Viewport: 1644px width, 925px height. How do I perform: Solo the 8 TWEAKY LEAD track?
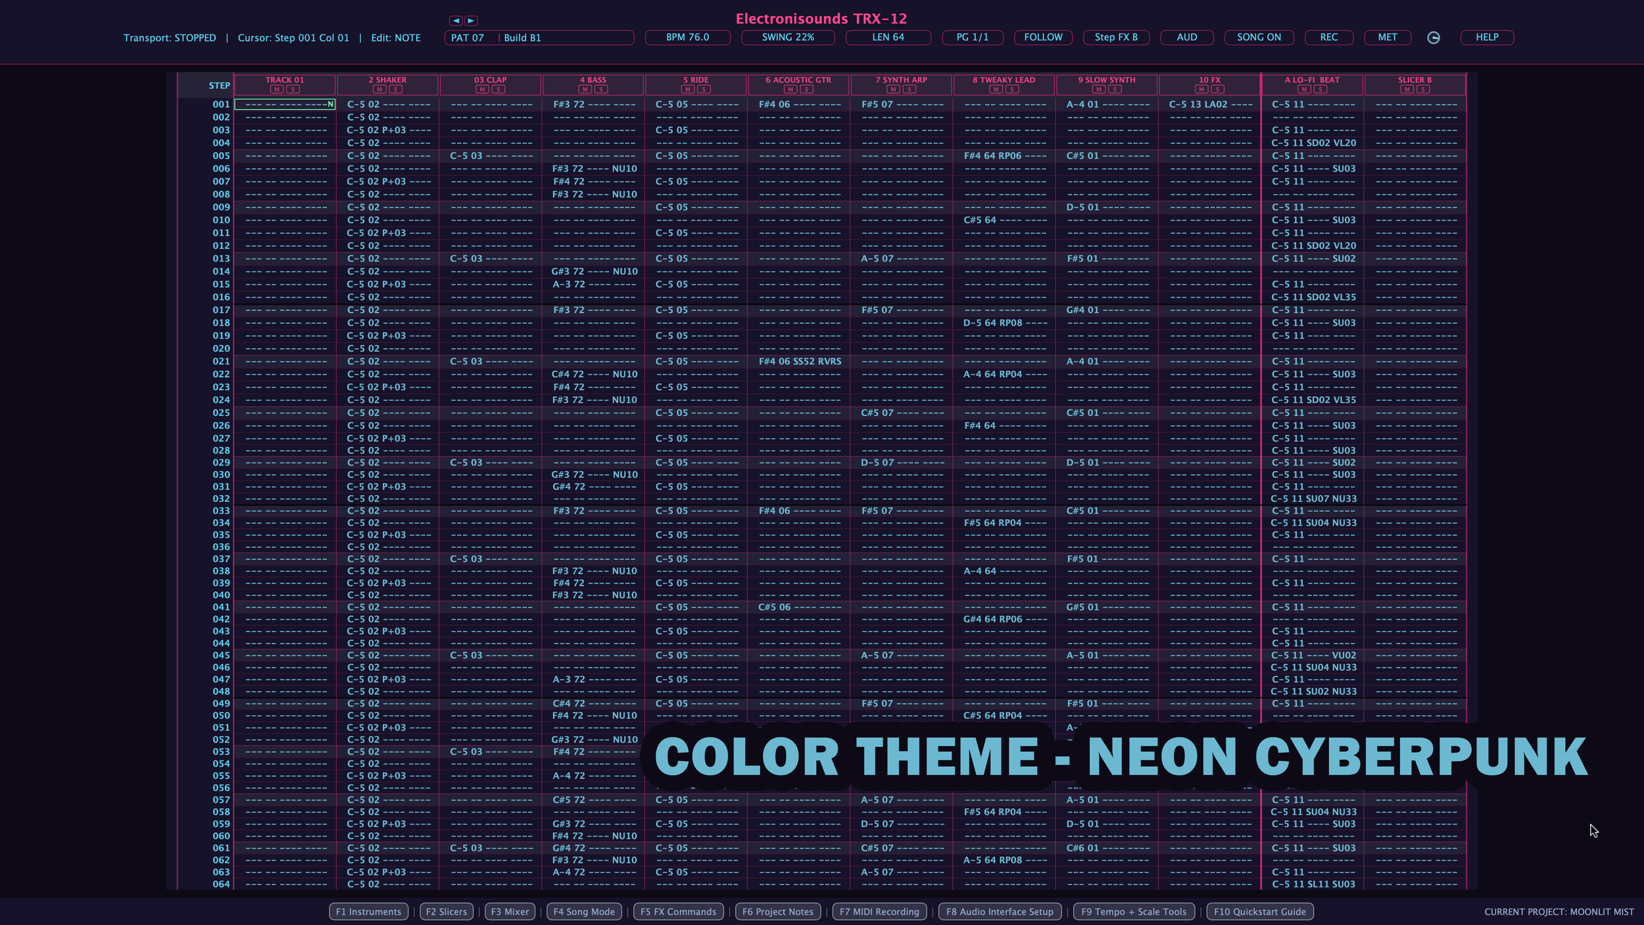tap(1012, 89)
